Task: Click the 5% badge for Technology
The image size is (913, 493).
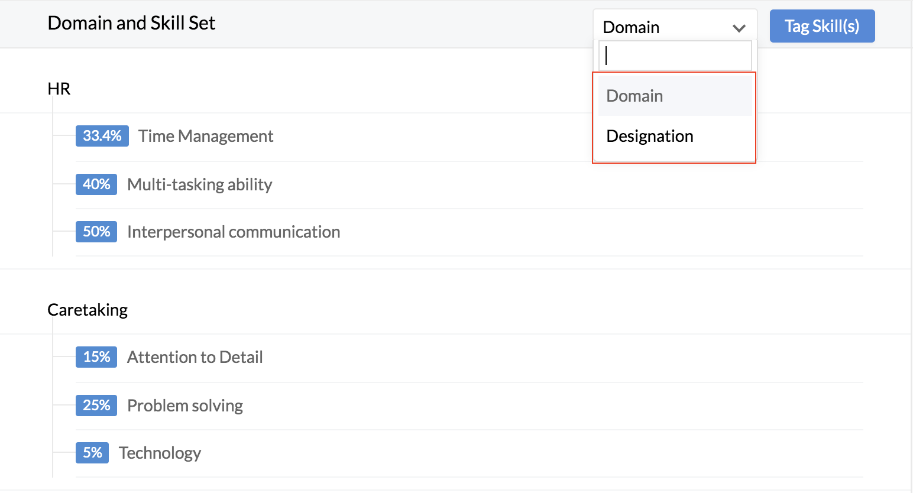Action: 92,453
